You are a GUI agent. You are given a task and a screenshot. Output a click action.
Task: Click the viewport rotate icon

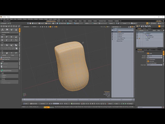(x=103, y=27)
